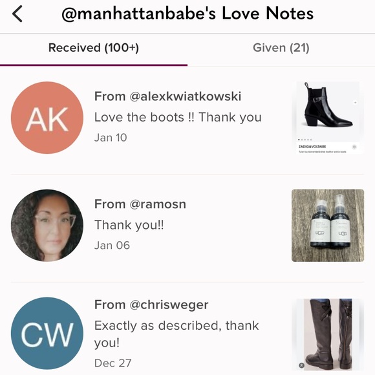Switch to Given (21) tab
375x375 pixels.
click(x=281, y=48)
